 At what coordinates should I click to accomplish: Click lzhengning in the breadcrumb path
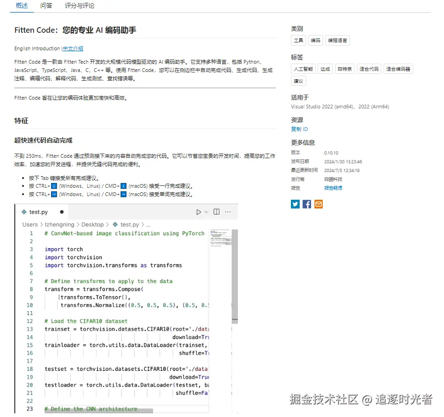[59, 224]
